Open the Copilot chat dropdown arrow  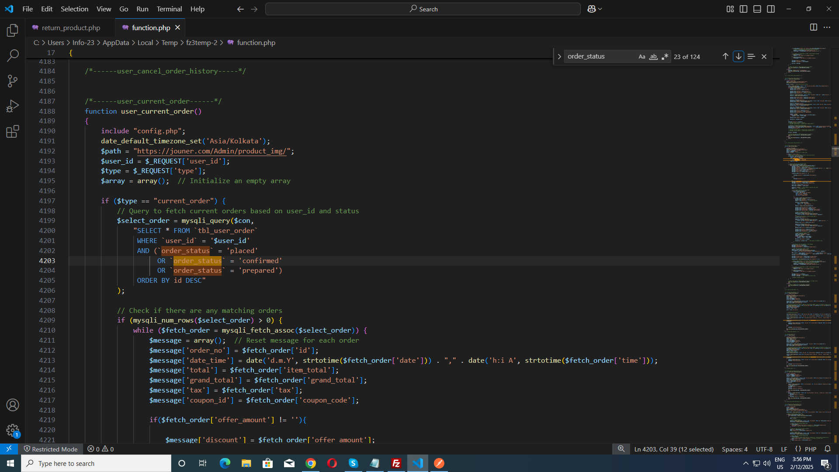pos(600,9)
